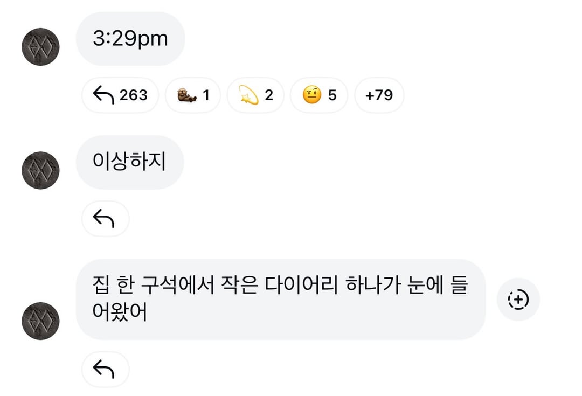Reply to the 다이어리 message using its arrow
582x396 pixels.
(105, 369)
